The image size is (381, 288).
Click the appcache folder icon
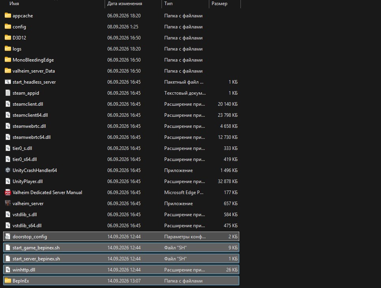(x=8, y=15)
